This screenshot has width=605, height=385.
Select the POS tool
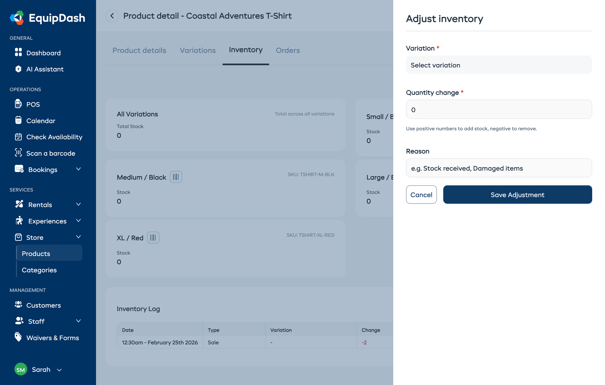pyautogui.click(x=33, y=104)
